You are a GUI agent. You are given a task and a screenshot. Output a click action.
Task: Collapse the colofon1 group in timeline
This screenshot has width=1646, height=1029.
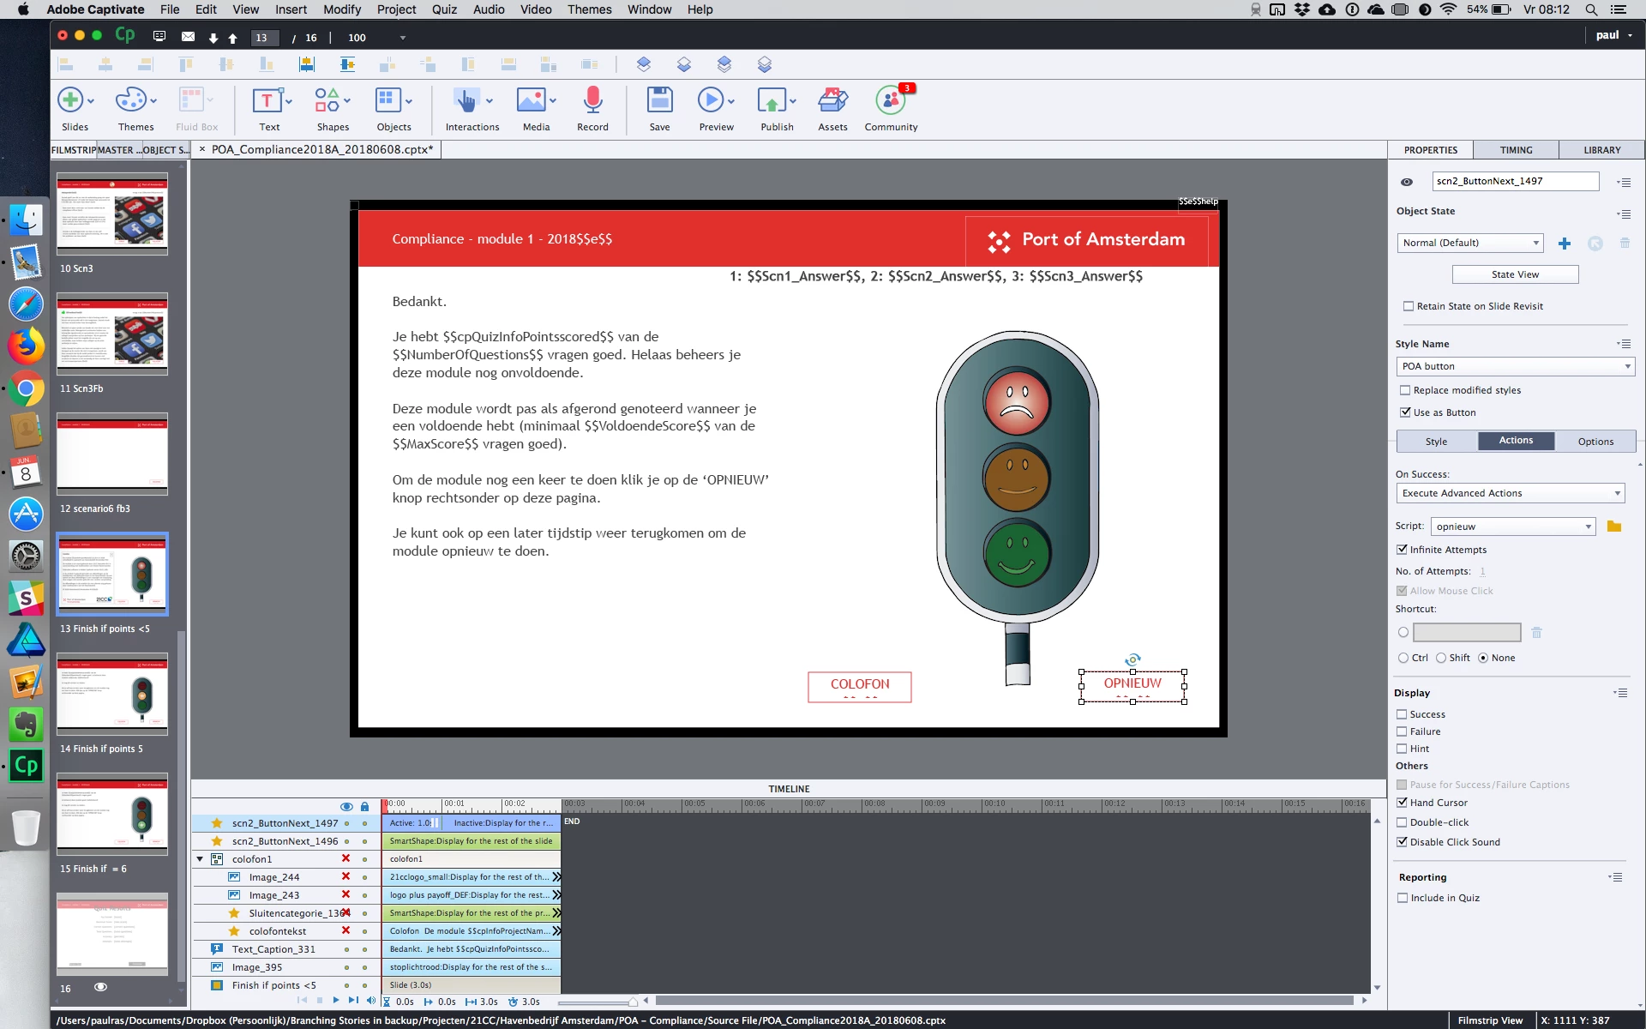click(200, 859)
